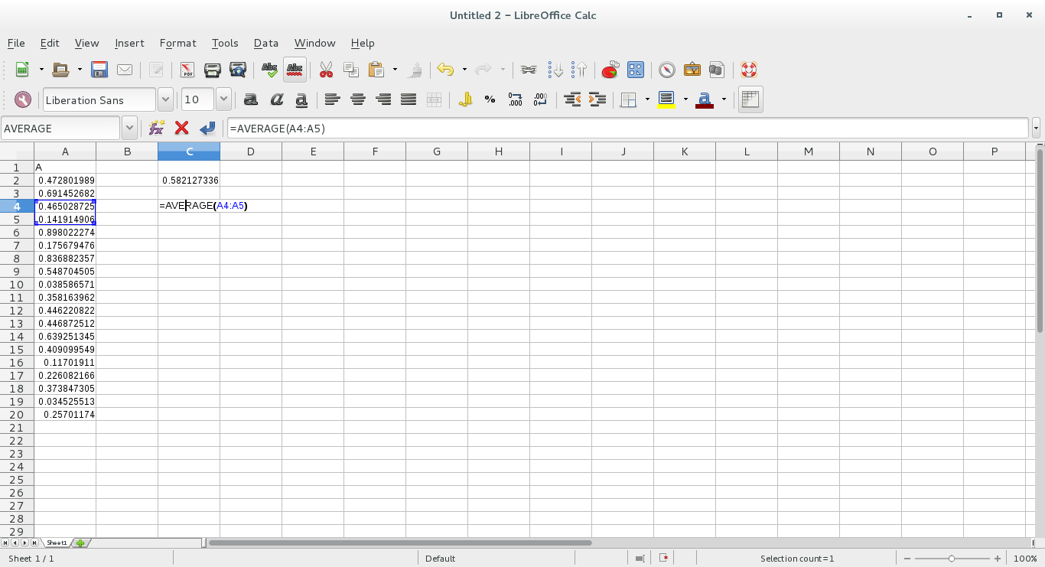
Task: Insert a chart
Action: click(x=610, y=70)
